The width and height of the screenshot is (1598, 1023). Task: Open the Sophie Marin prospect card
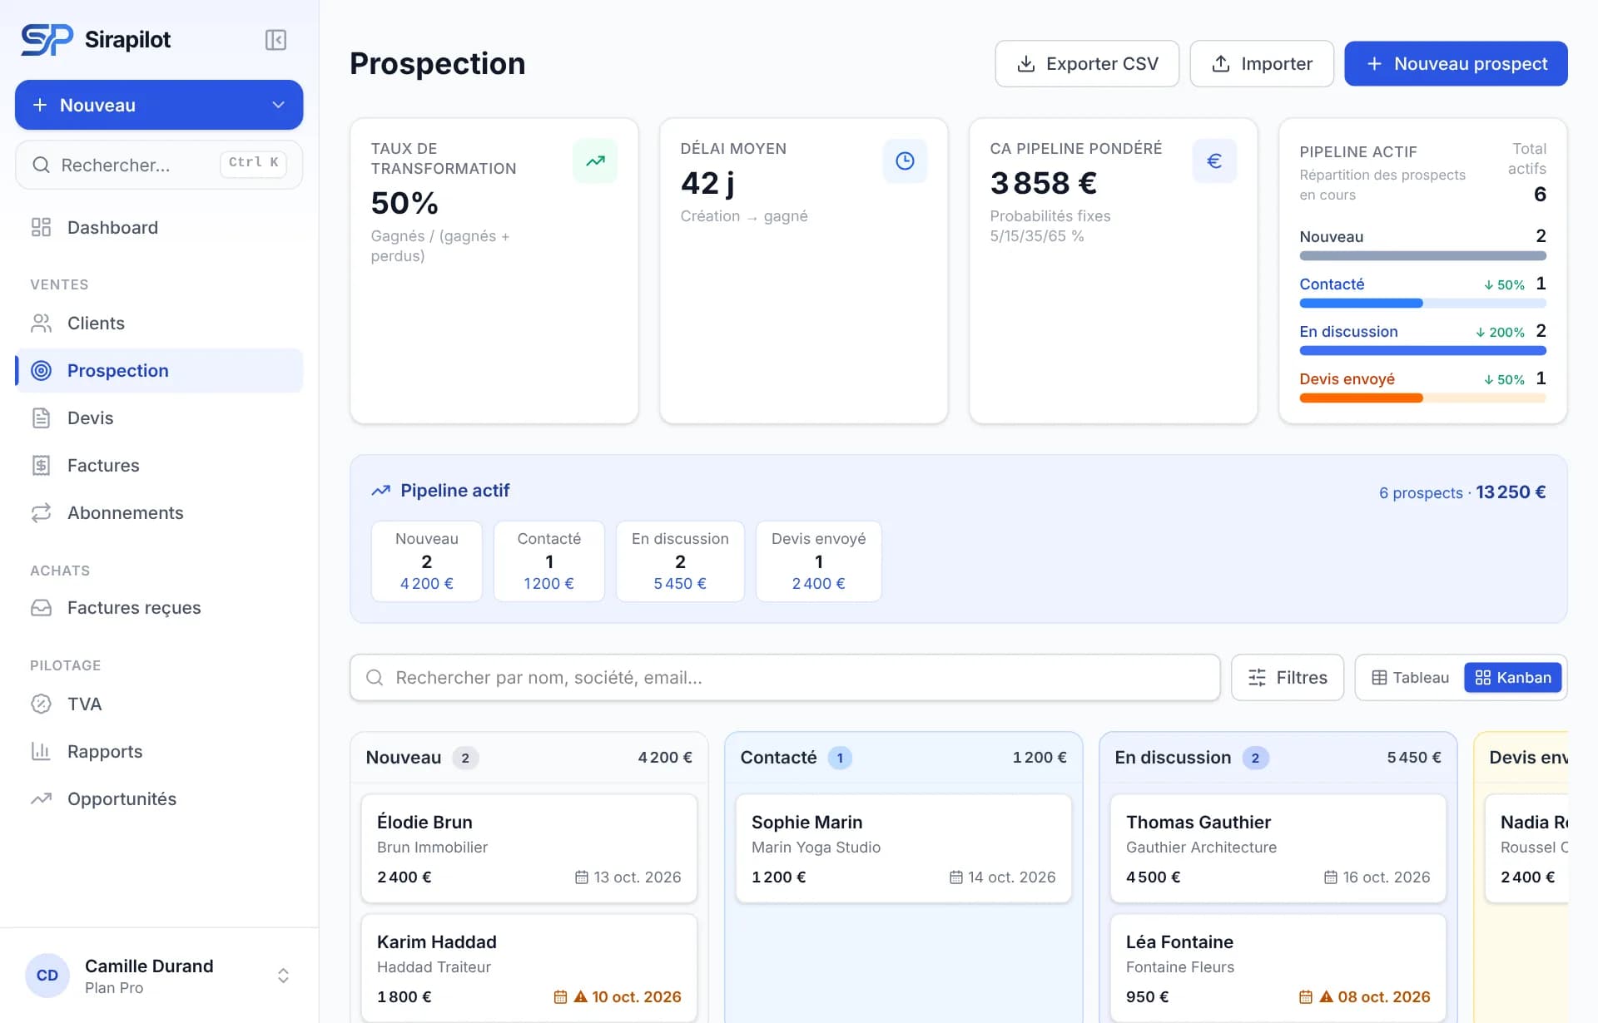tap(903, 848)
